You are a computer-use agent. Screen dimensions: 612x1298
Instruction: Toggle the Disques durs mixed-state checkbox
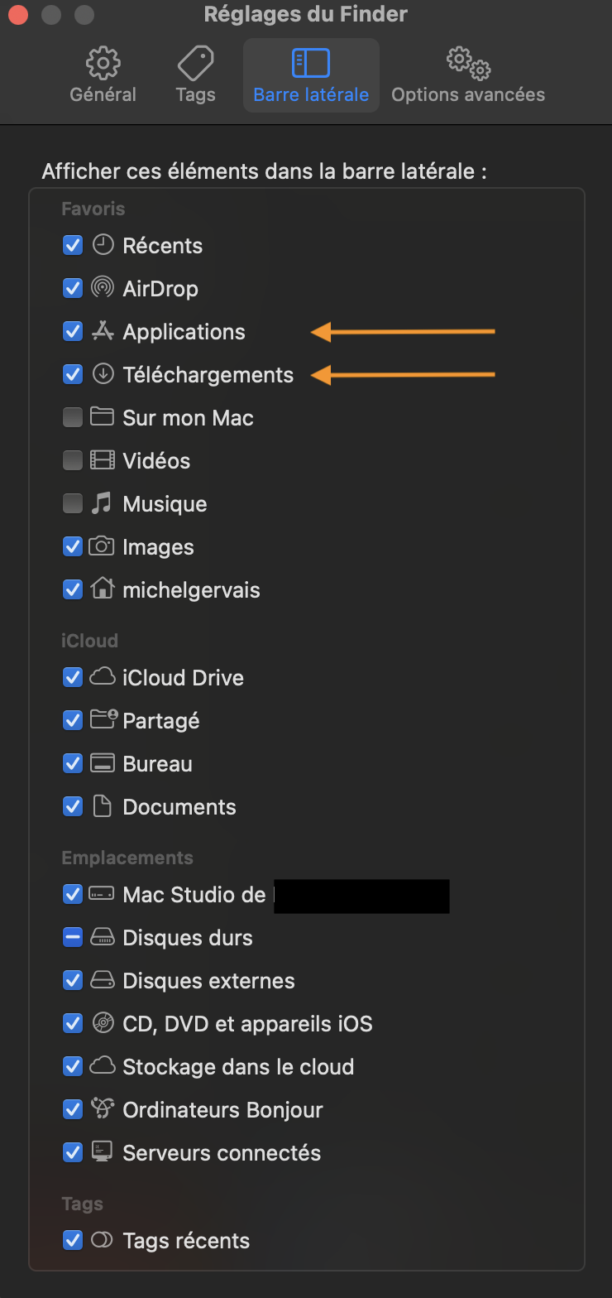pyautogui.click(x=73, y=937)
